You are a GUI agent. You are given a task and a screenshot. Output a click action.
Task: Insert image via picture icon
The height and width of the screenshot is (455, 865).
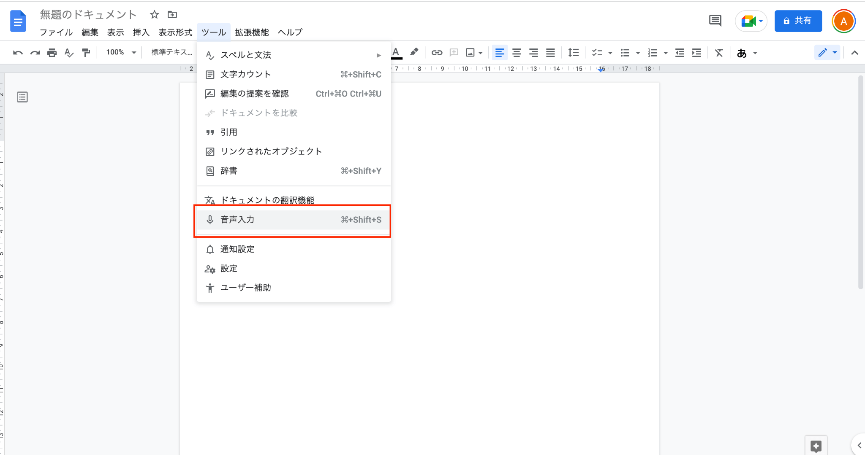coord(470,53)
